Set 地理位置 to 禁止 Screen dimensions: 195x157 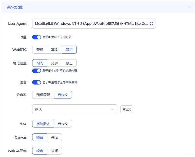(x=69, y=63)
